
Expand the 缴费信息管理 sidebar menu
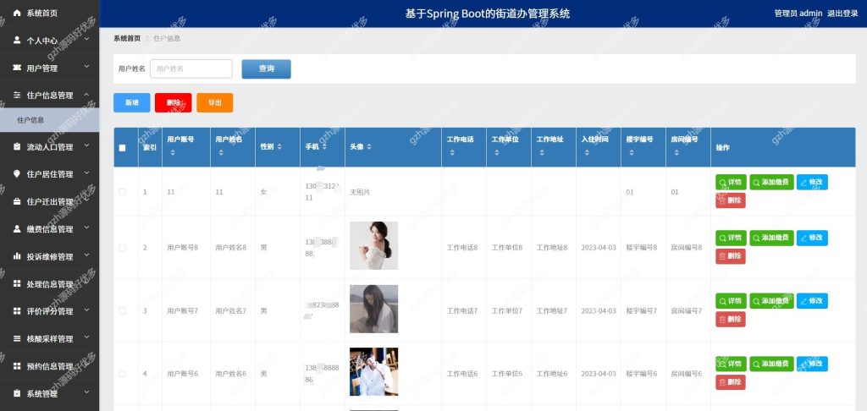point(50,228)
